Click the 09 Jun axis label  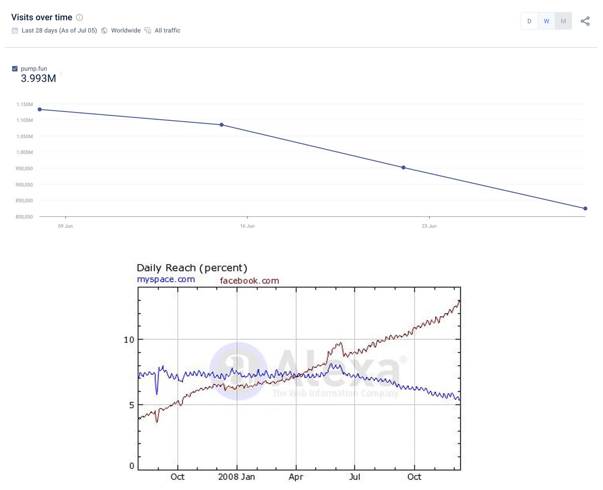tap(65, 226)
